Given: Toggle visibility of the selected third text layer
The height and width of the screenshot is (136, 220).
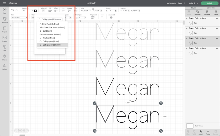Looking at the screenshot, I should [x=217, y=38].
